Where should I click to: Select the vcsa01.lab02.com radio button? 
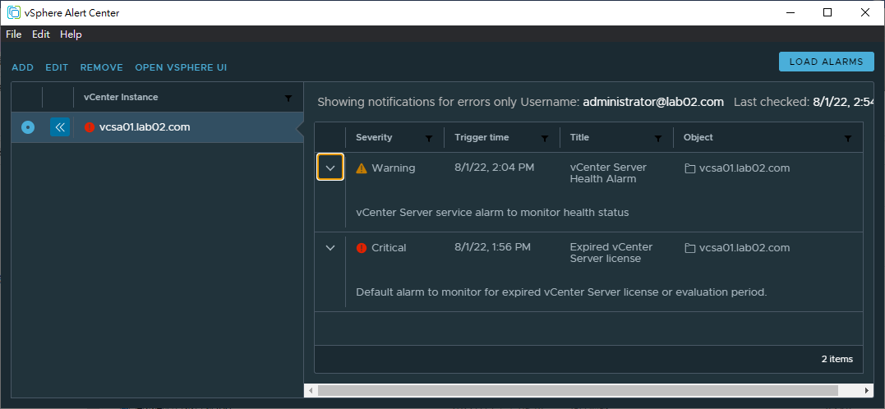28,127
